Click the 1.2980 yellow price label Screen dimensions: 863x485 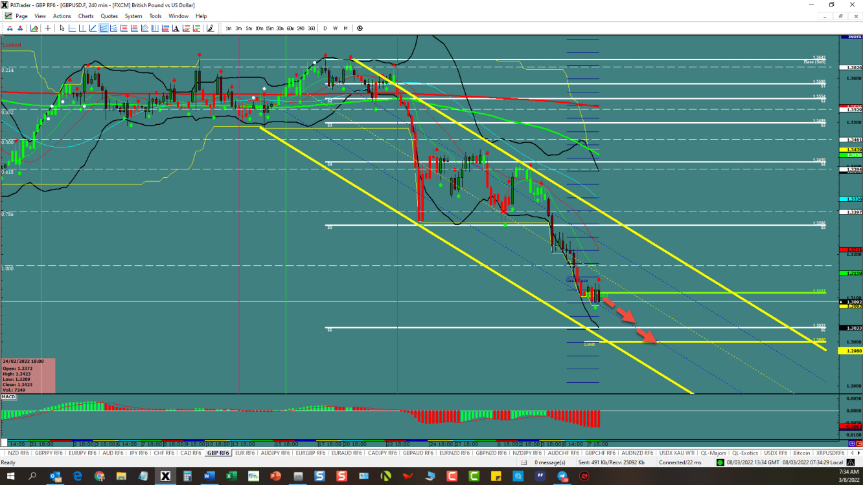850,350
